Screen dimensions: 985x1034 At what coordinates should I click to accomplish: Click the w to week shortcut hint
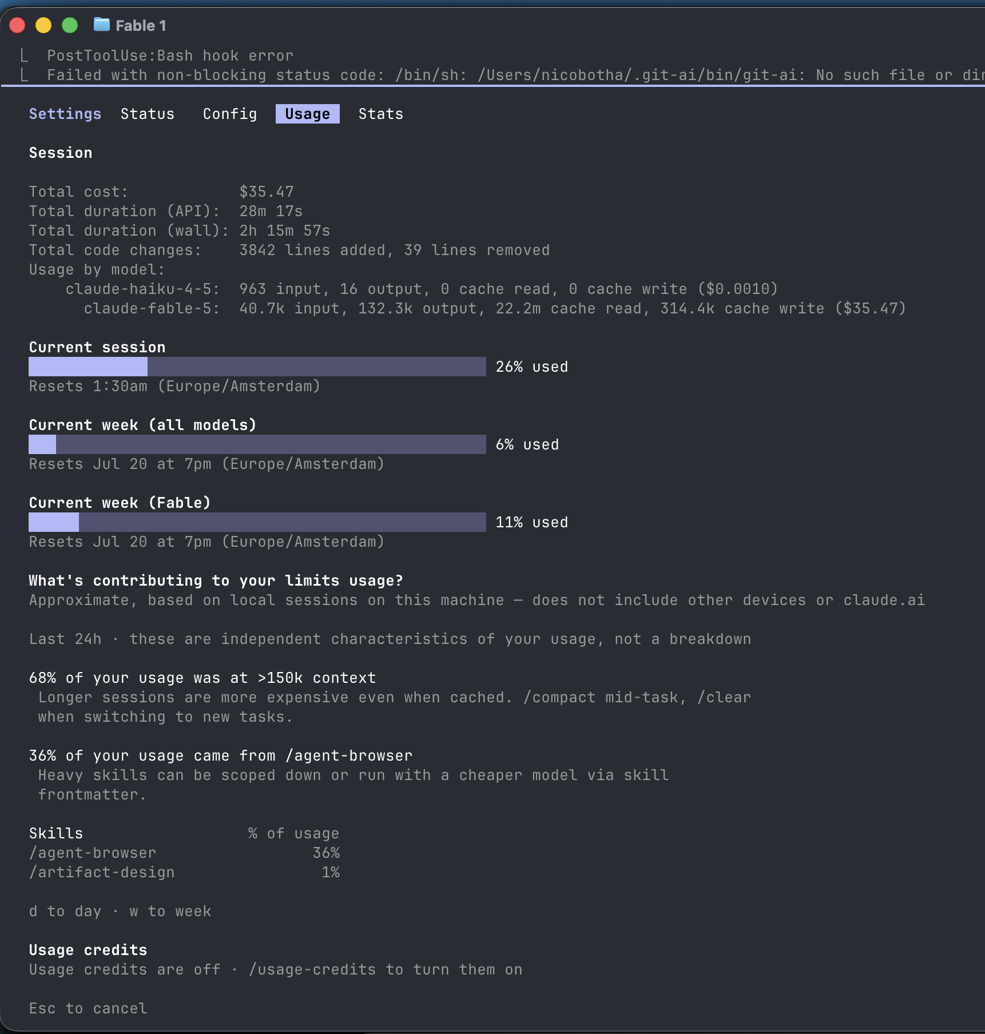(x=170, y=911)
